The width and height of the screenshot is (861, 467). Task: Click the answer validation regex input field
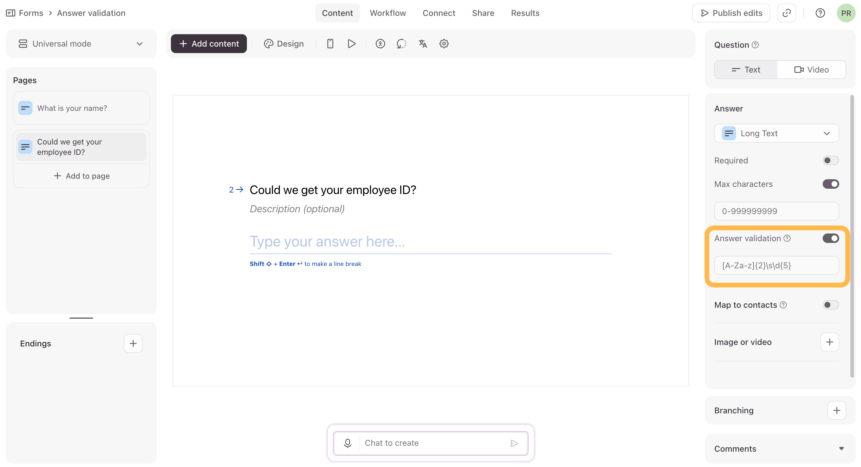[x=776, y=266]
